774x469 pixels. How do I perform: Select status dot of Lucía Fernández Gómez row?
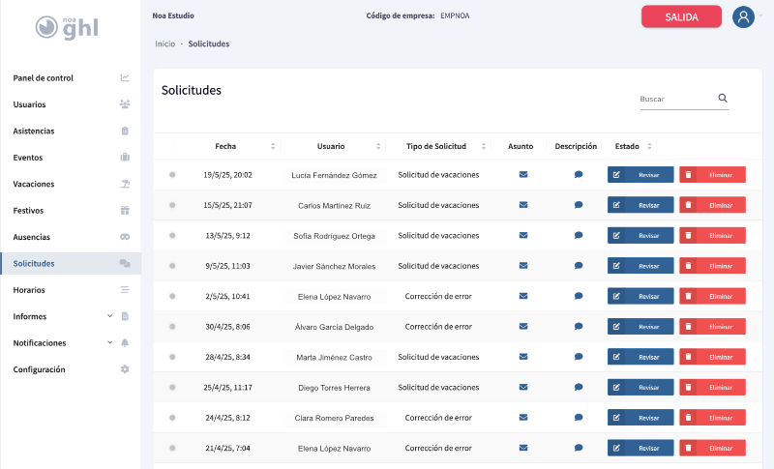click(x=172, y=175)
